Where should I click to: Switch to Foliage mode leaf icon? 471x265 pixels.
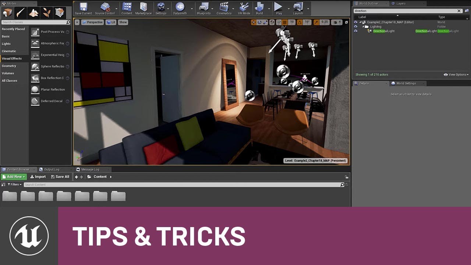[x=47, y=13]
